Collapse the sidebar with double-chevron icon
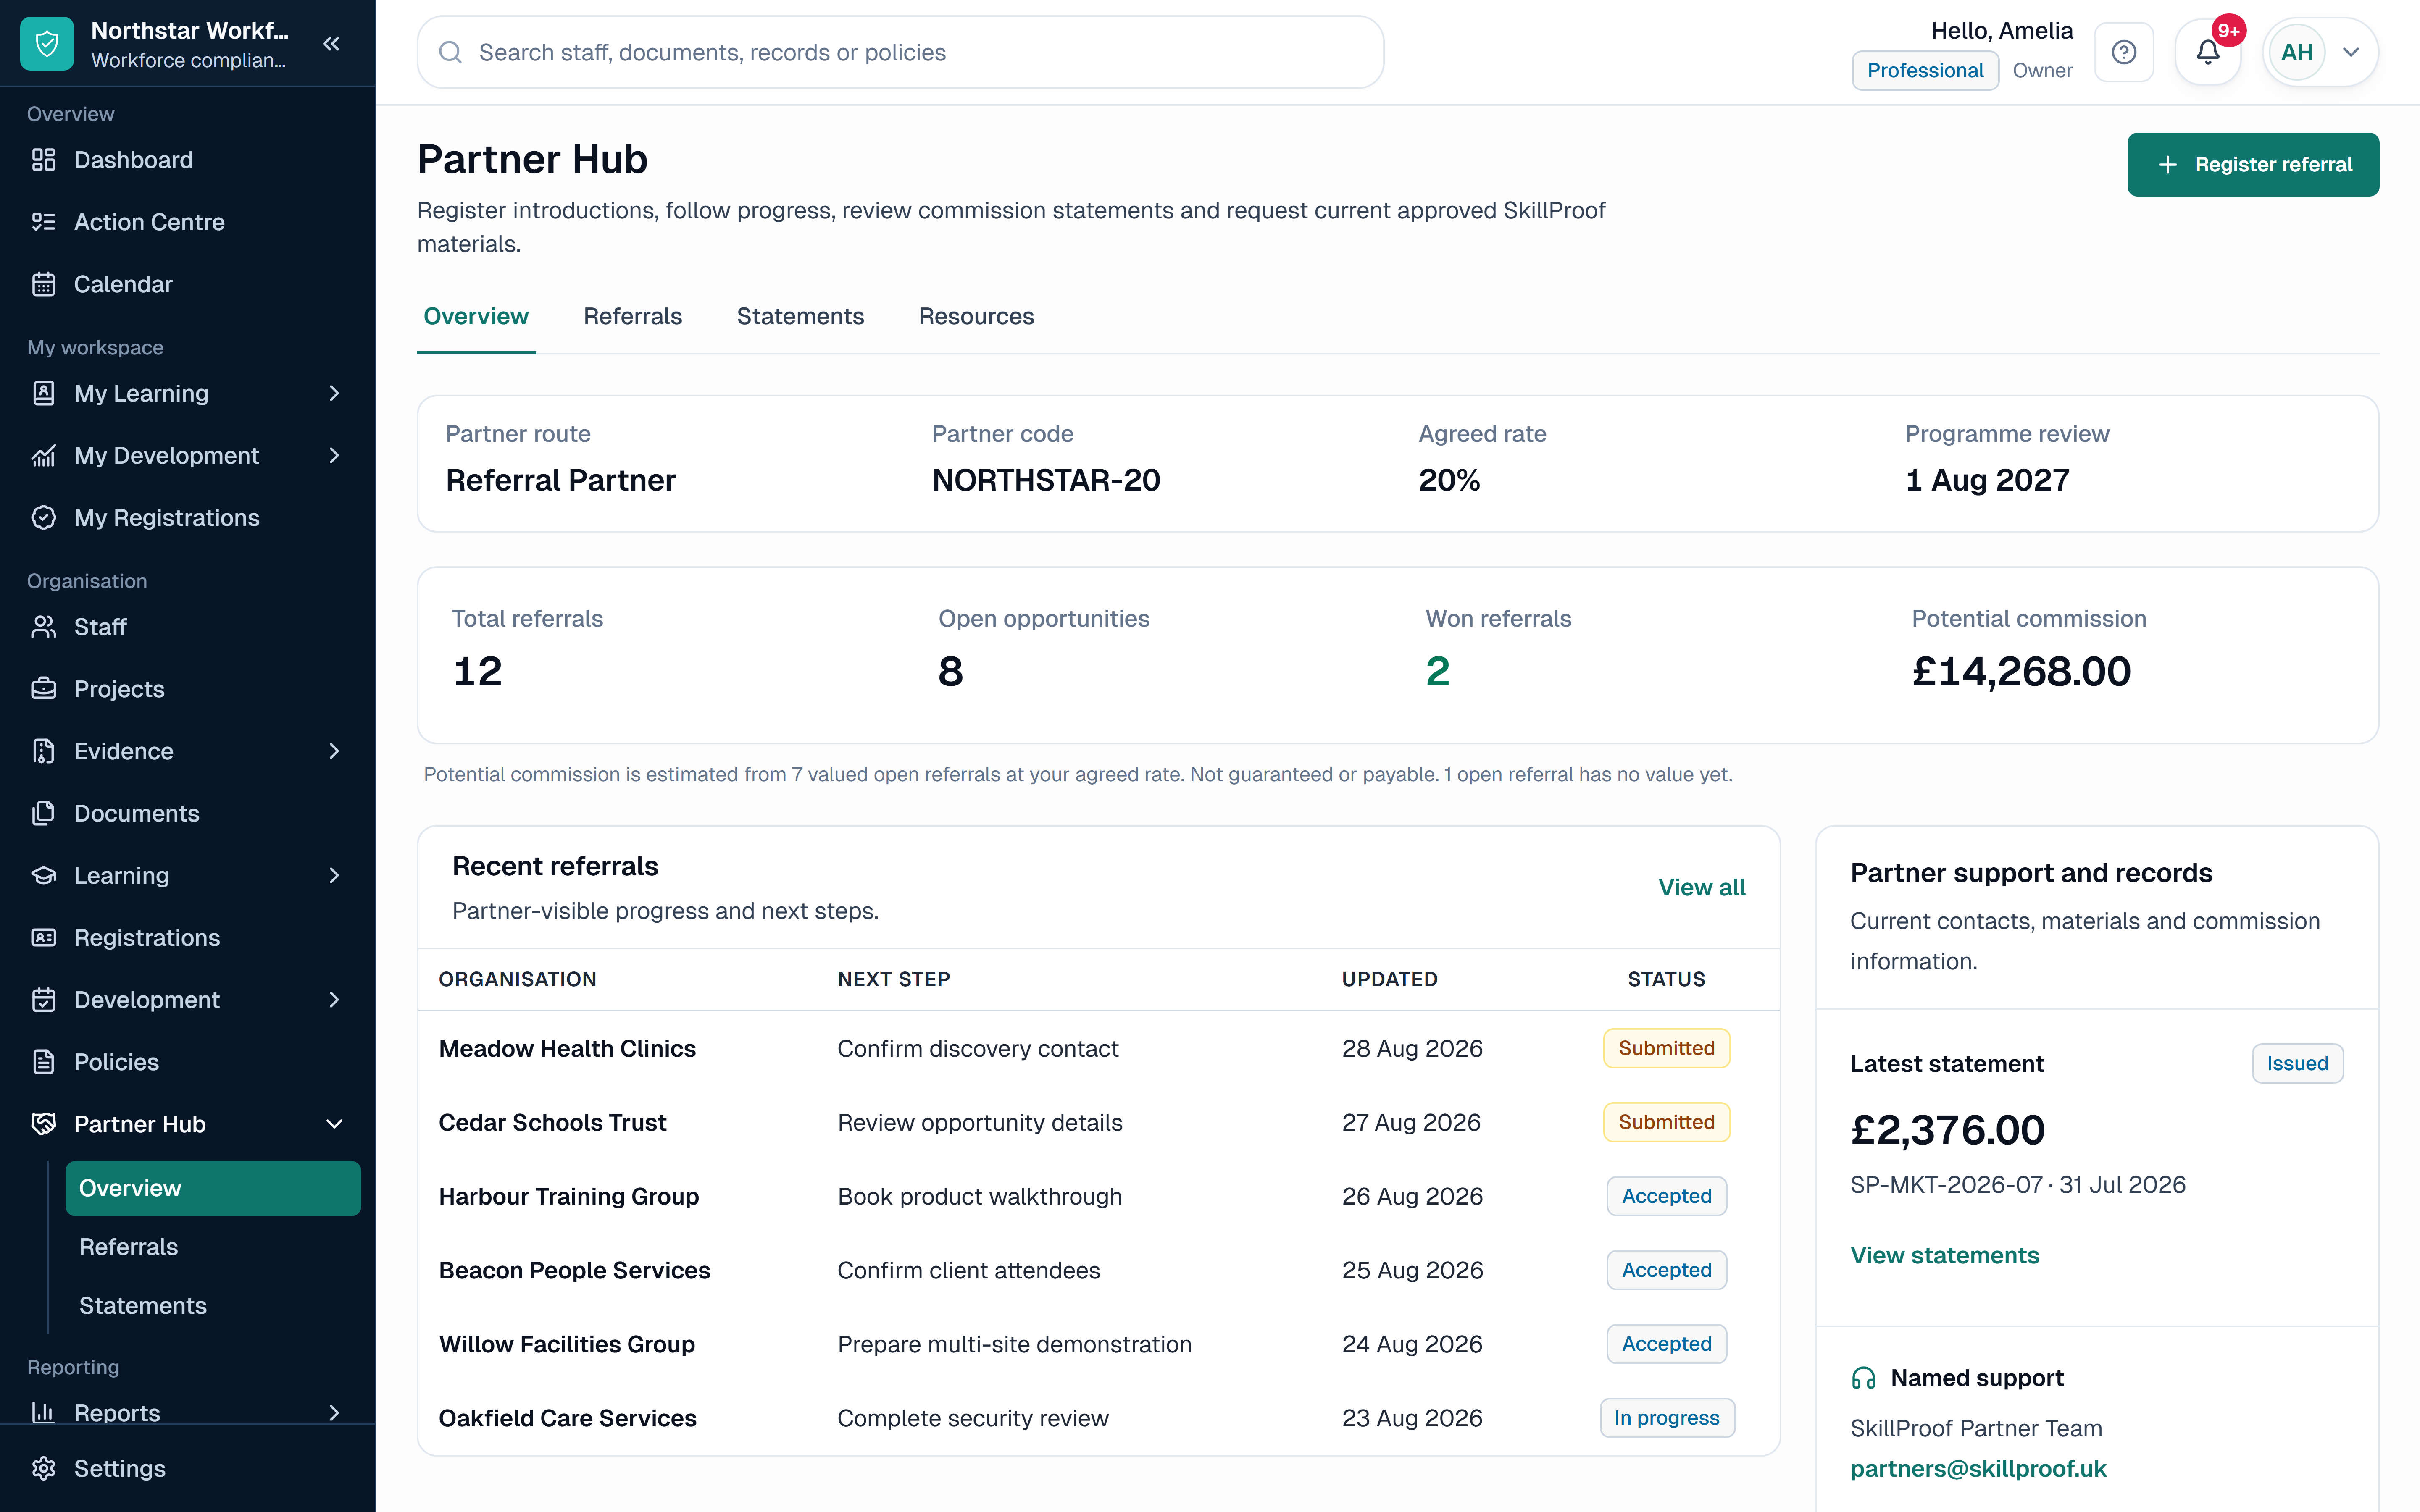 tap(332, 44)
